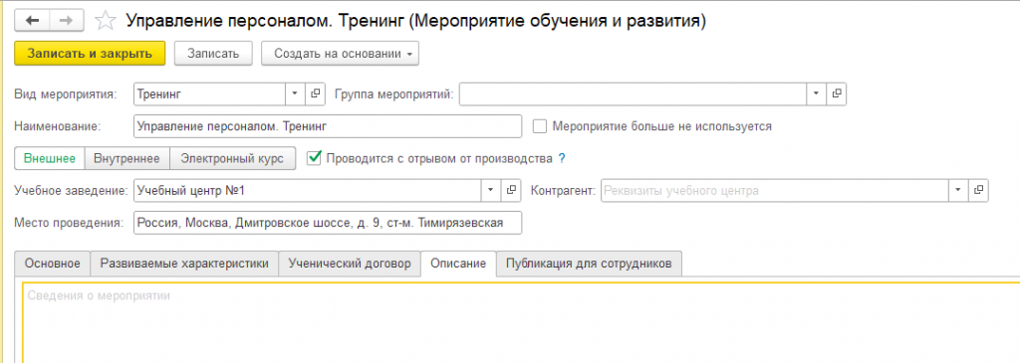Go forward with the right arrow button
Viewport: 1020px width, 363px height.
click(x=67, y=21)
